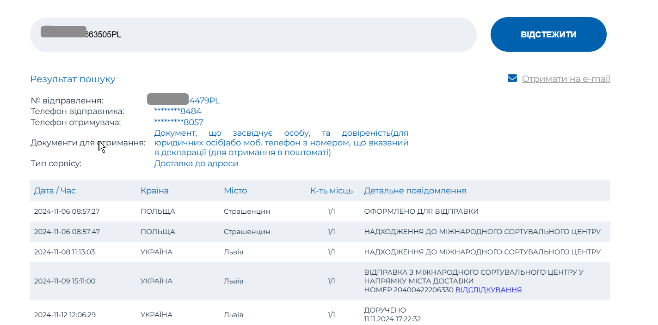This screenshot has height=325, width=658.
Task: Click the Країна column header
Action: [x=154, y=191]
